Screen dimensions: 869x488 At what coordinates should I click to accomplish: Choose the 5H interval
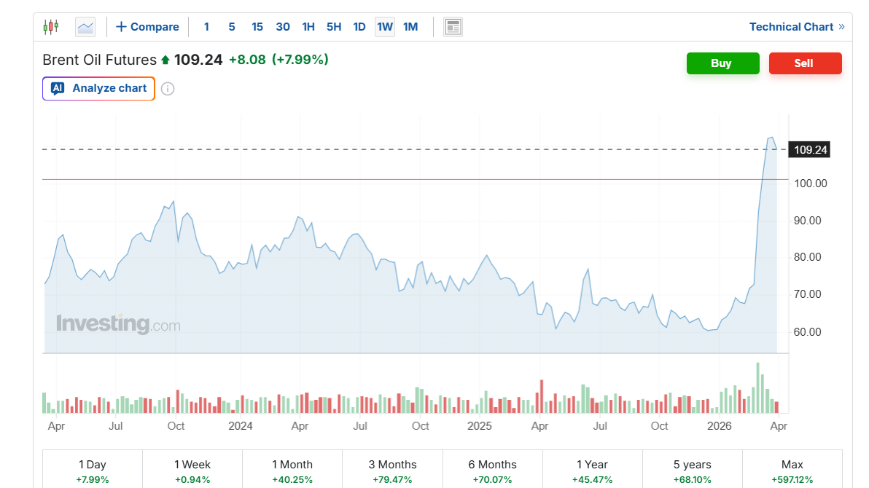tap(334, 27)
